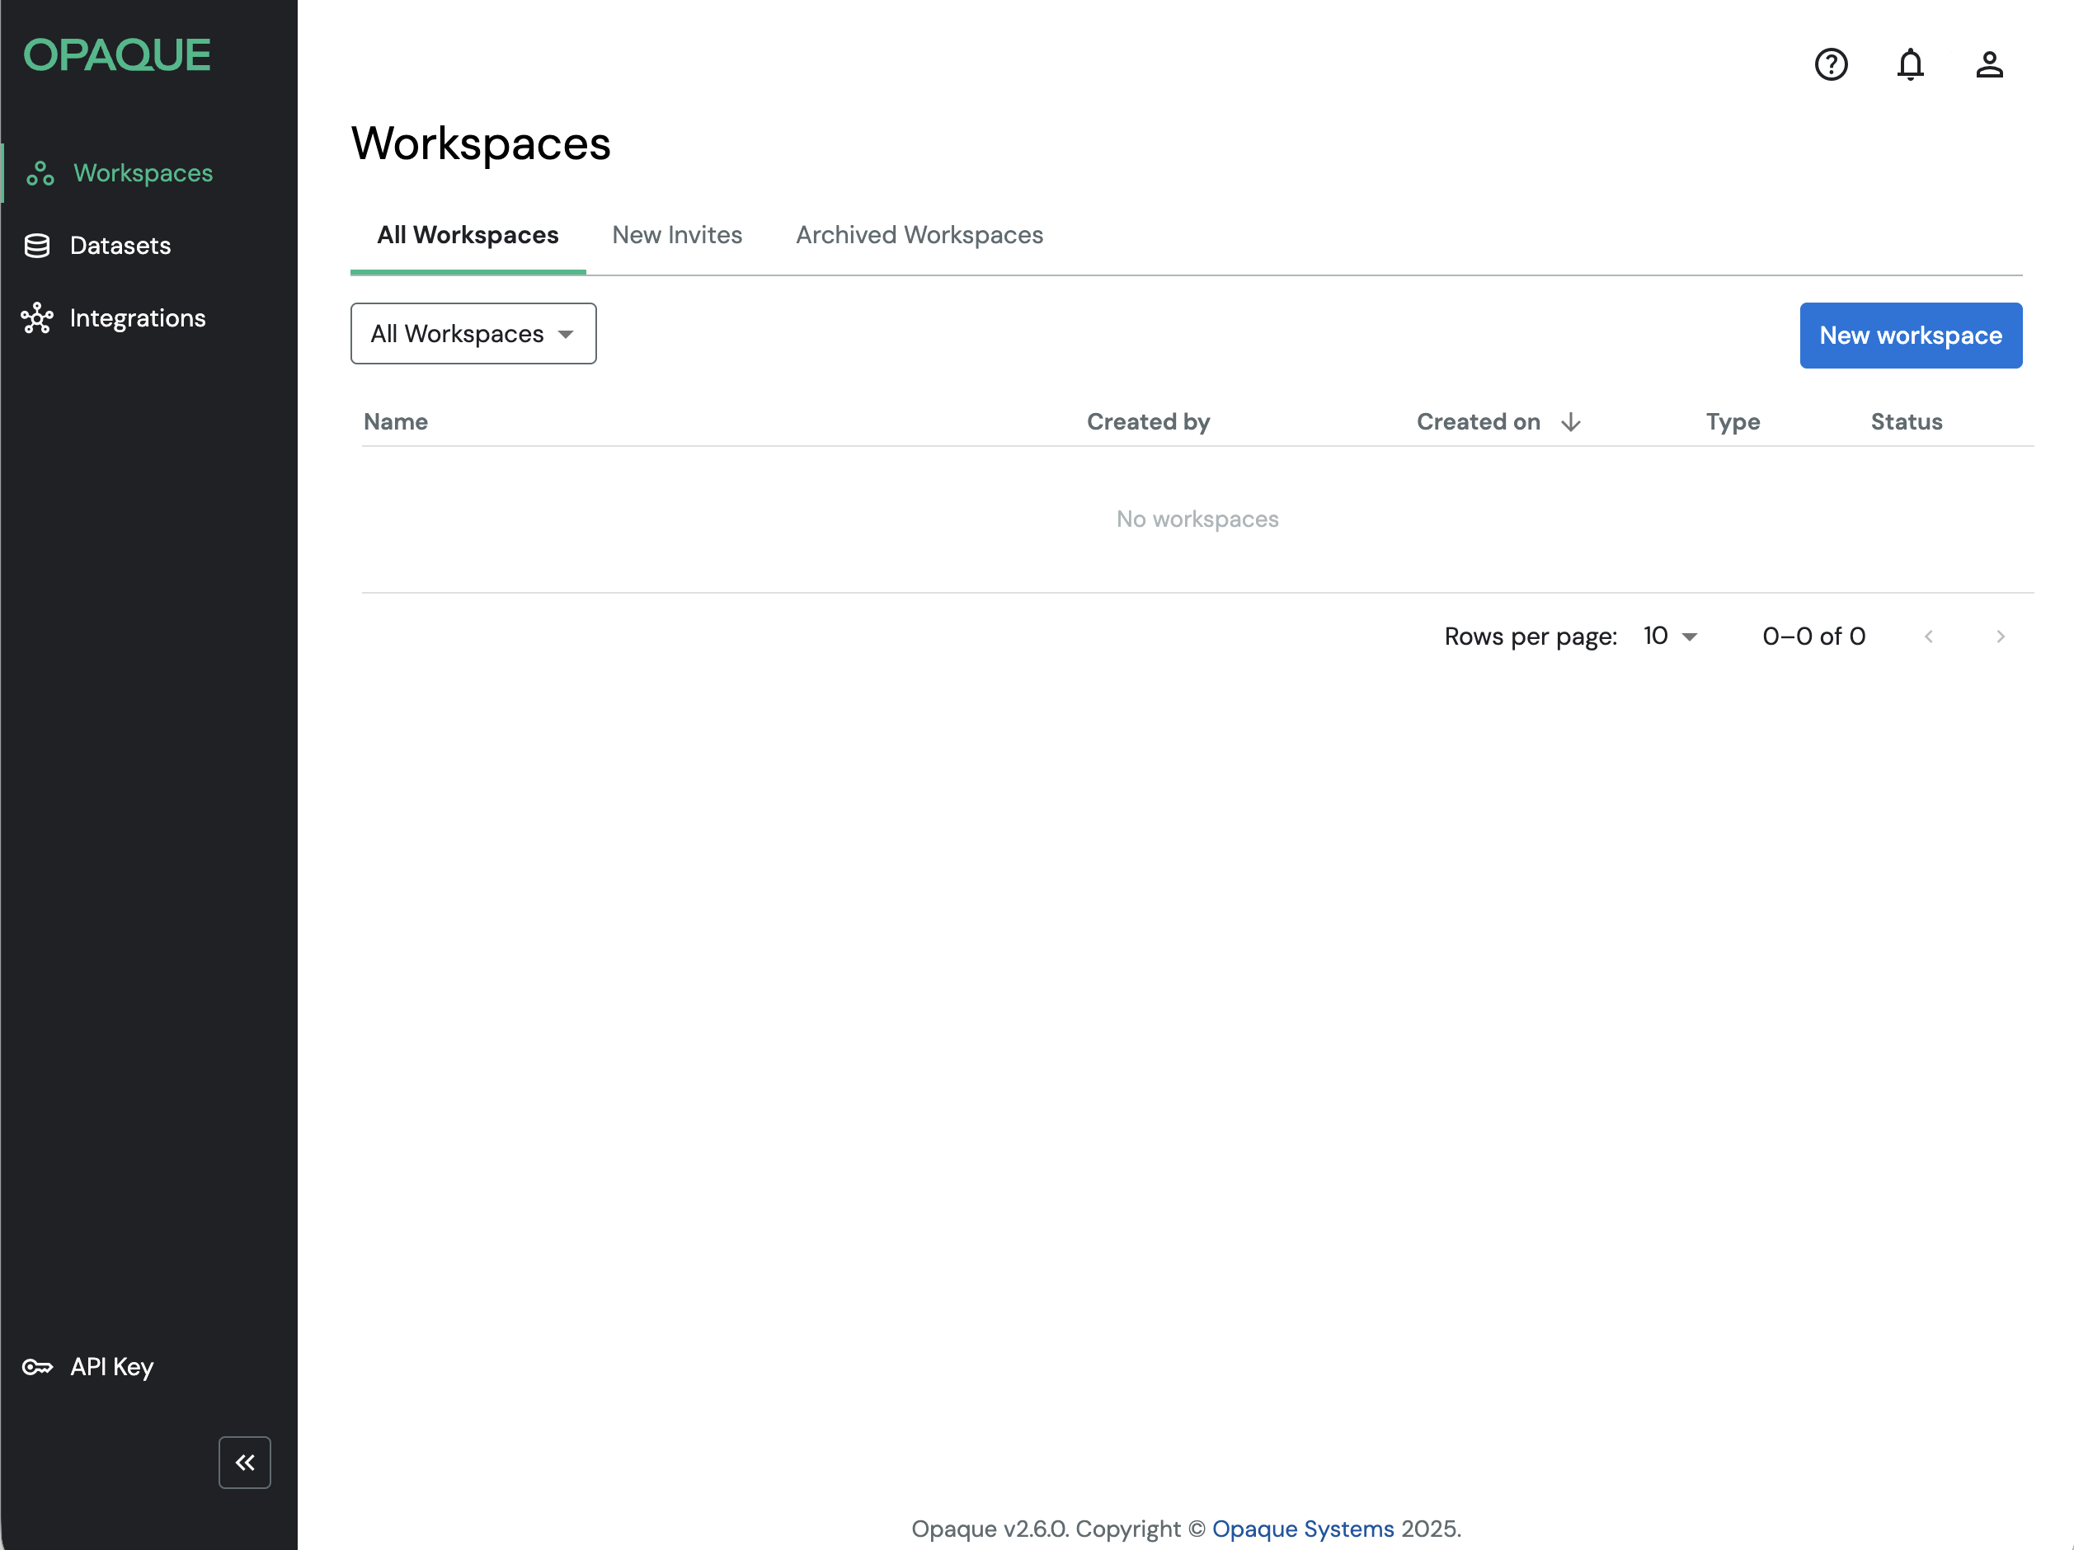The width and height of the screenshot is (2074, 1550).
Task: Click the OPAQUE logo
Action: point(116,55)
